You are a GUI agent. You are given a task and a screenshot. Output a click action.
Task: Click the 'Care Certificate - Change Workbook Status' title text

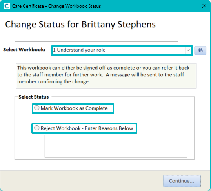click(56, 6)
